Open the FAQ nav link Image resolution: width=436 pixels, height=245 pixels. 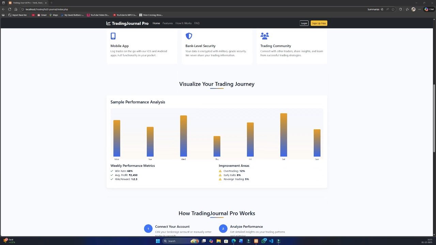197,23
